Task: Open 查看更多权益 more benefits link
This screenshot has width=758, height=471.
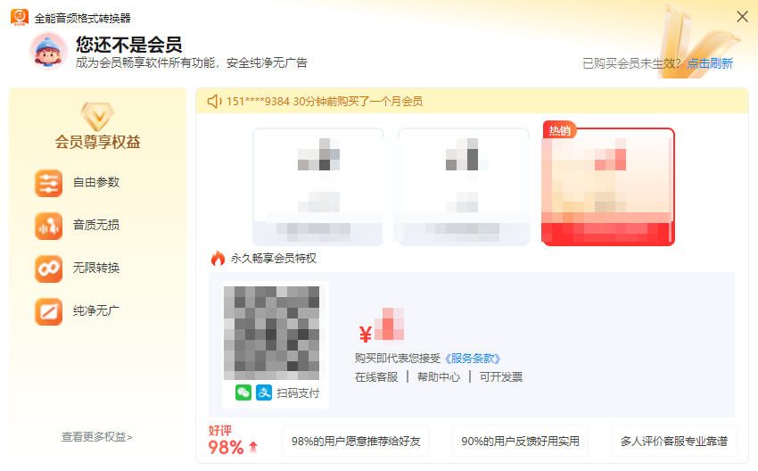Action: (x=96, y=437)
